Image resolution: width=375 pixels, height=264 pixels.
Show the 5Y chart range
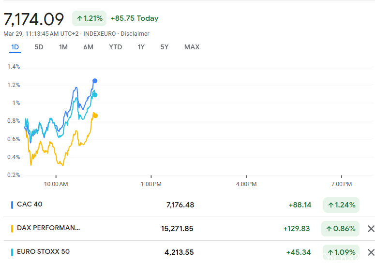165,47
